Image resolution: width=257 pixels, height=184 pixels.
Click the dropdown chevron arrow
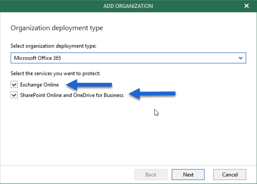pos(240,58)
